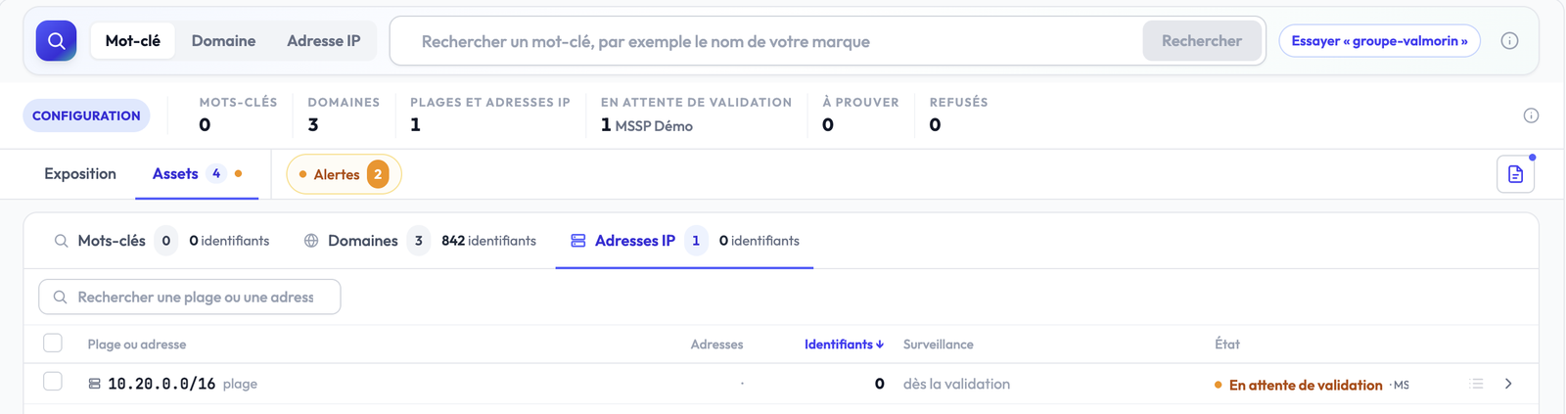Click the Plage ou adresse column header
1566x414 pixels.
click(x=137, y=345)
